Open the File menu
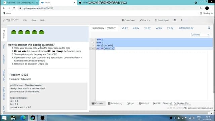The width and height of the screenshot is (215, 121). (25, 20)
